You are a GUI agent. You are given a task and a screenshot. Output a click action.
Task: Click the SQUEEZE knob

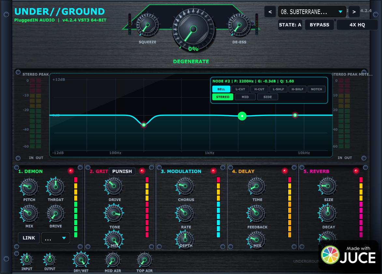[x=148, y=25]
